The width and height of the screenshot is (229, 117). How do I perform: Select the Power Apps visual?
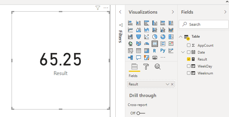(155, 58)
